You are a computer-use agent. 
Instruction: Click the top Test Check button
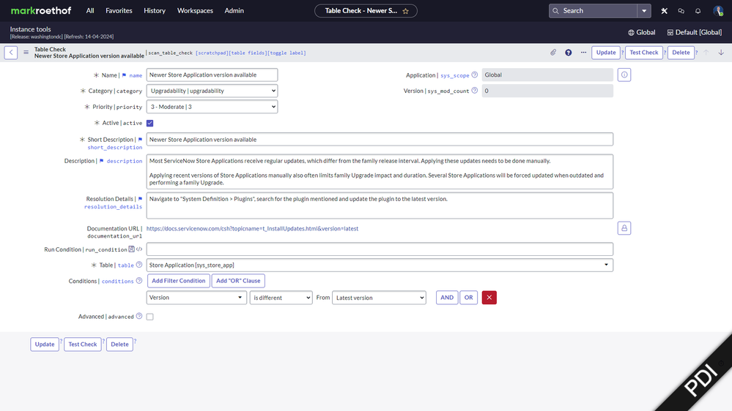coord(644,53)
